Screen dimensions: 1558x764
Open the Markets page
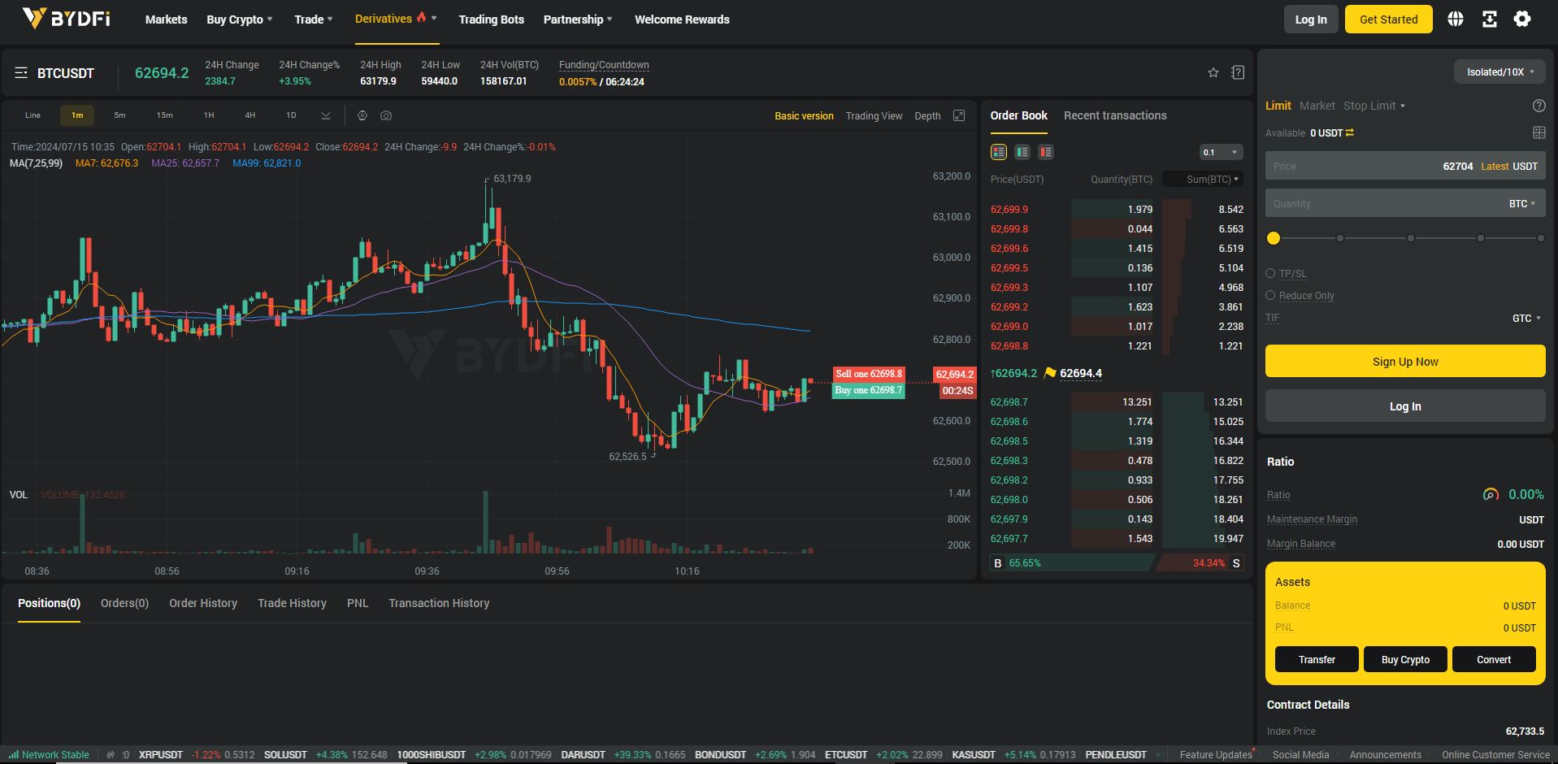(x=166, y=20)
